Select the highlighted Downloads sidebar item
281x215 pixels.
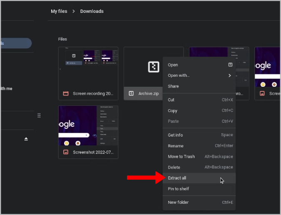tap(16, 43)
